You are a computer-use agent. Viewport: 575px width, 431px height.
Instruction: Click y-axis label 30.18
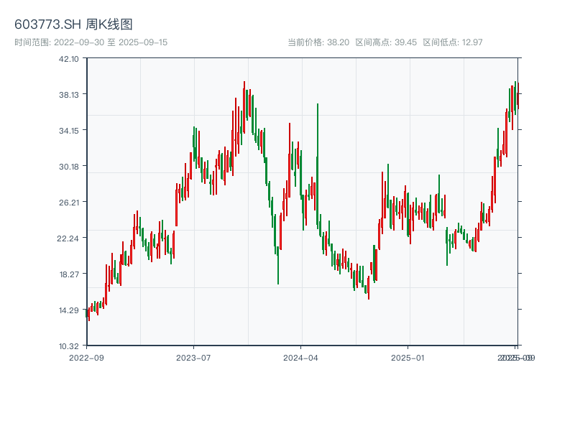point(68,167)
